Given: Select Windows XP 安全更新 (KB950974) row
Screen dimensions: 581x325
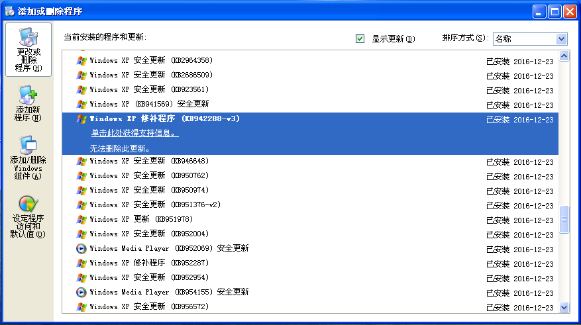Looking at the screenshot, I should [310, 190].
